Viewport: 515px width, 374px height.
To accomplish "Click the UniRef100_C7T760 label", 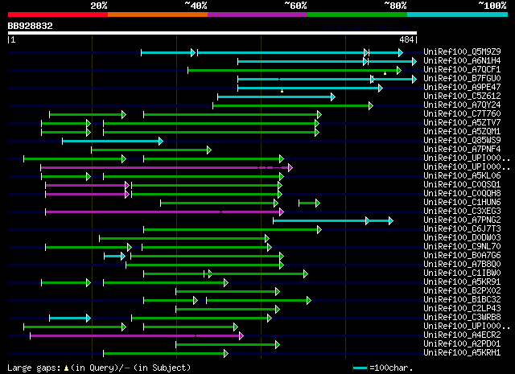I will coord(462,113).
